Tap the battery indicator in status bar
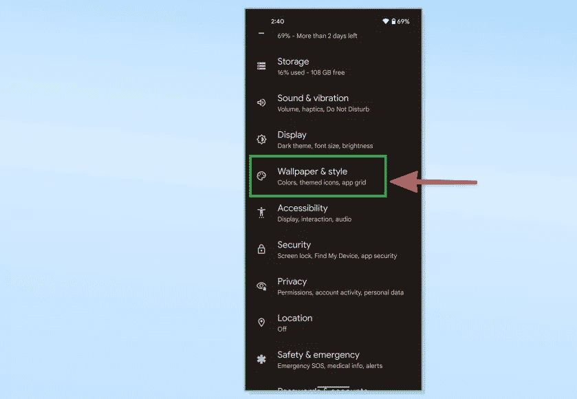 (x=393, y=21)
